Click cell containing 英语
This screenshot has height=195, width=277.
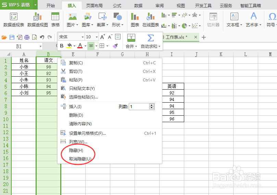172,86
